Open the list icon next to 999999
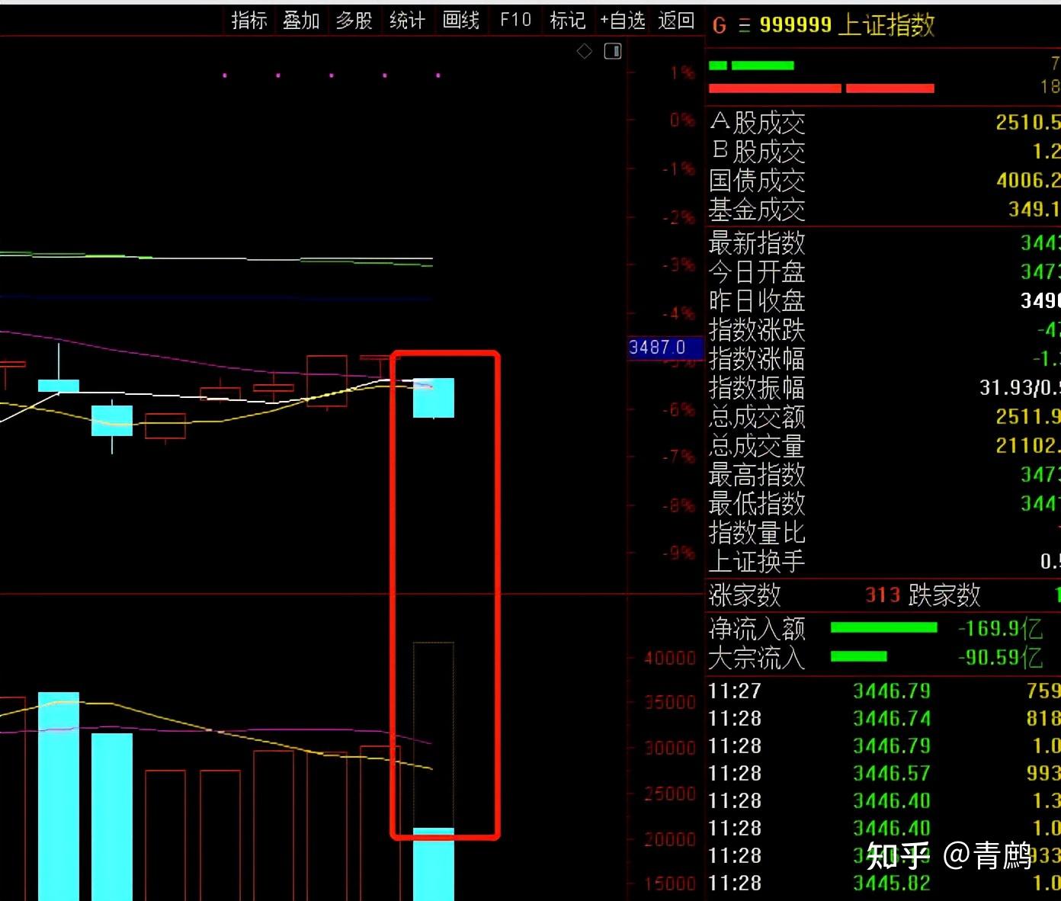1061x901 pixels. (744, 26)
